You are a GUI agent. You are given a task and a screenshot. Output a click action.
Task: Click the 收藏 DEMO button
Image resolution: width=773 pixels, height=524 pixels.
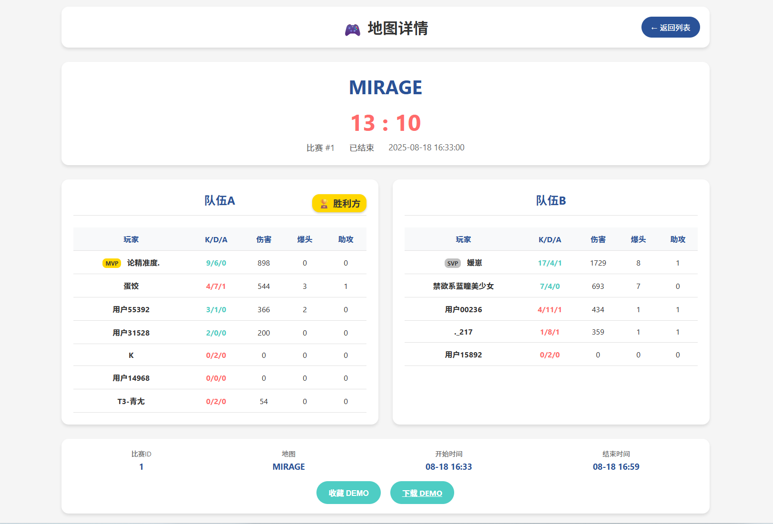[x=348, y=493]
